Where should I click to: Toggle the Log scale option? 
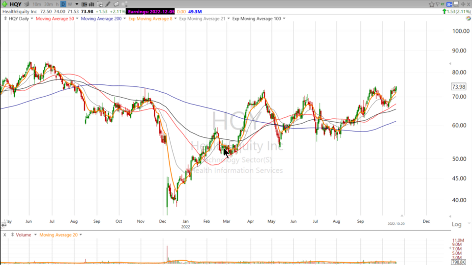[456, 224]
